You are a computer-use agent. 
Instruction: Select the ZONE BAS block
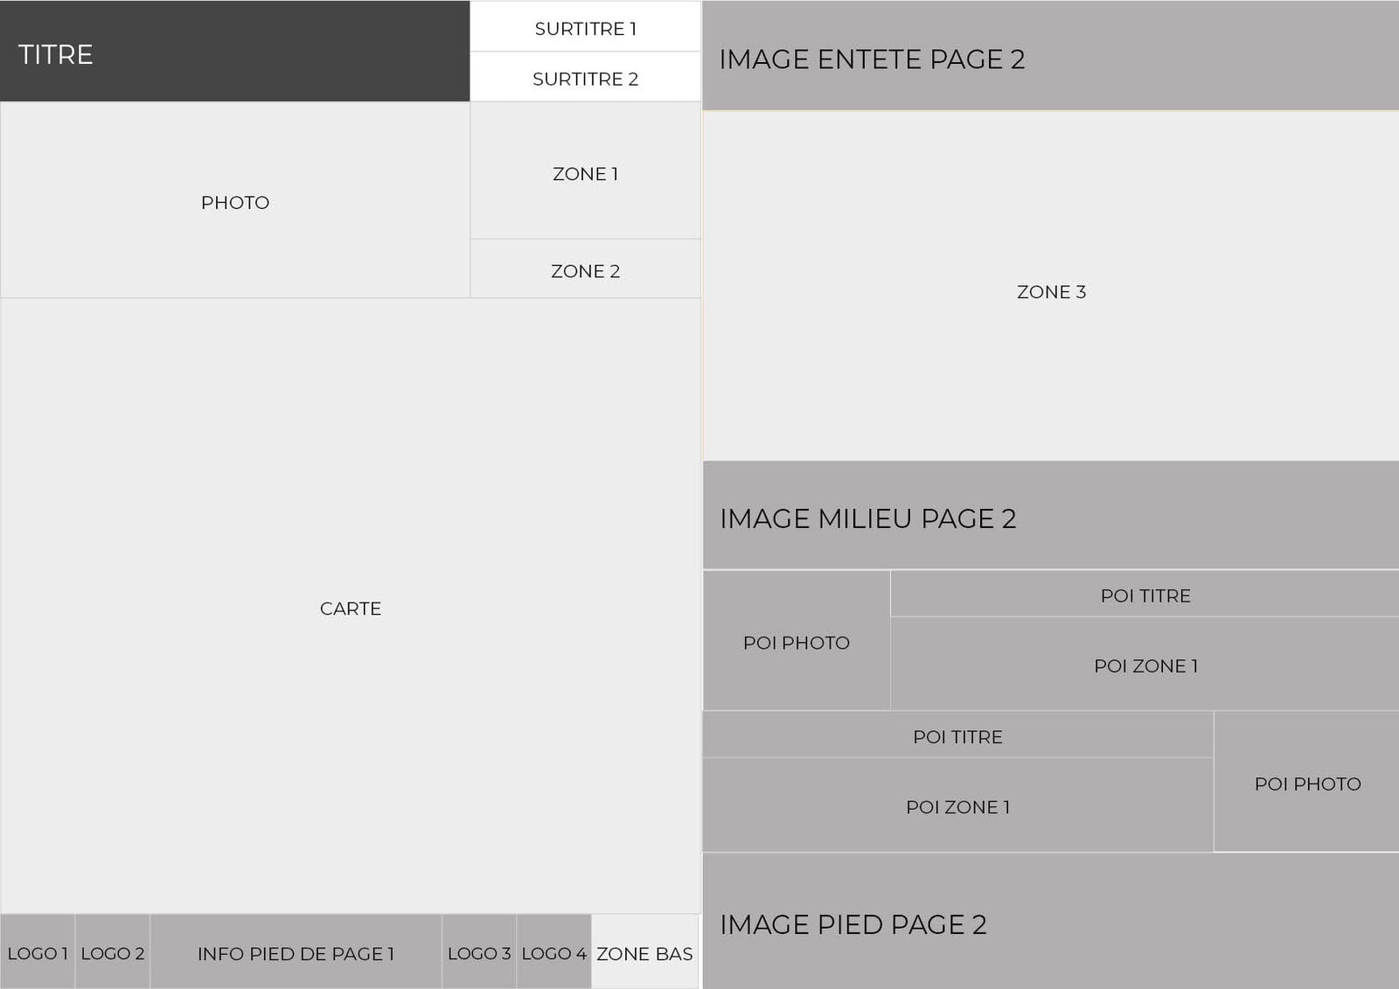point(645,951)
